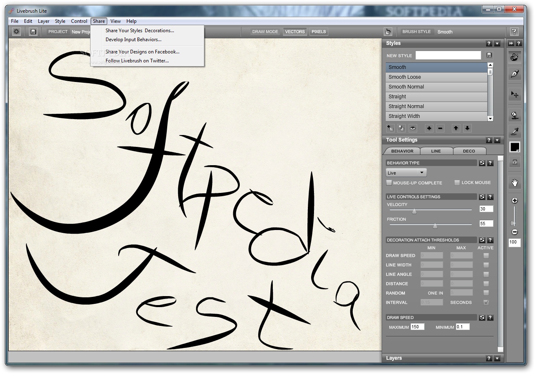Open the File menu

[x=15, y=21]
